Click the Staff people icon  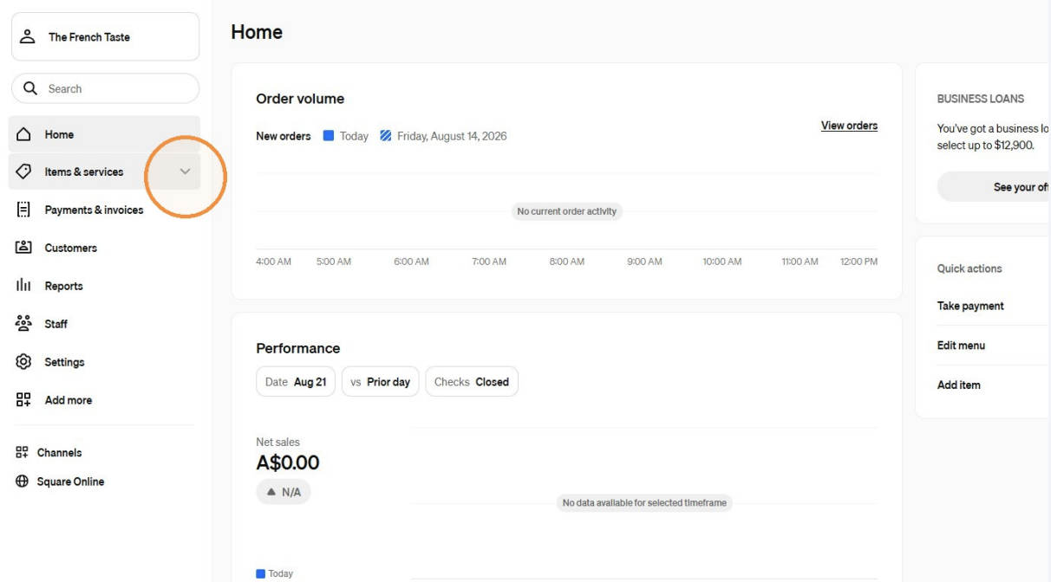click(x=24, y=324)
